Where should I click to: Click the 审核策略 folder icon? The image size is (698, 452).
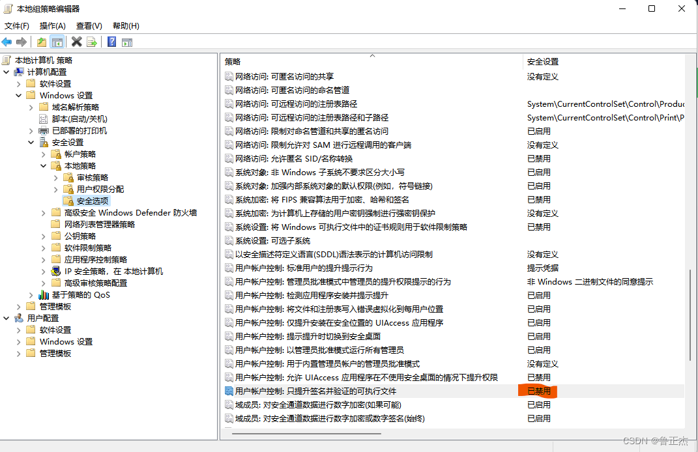68,178
